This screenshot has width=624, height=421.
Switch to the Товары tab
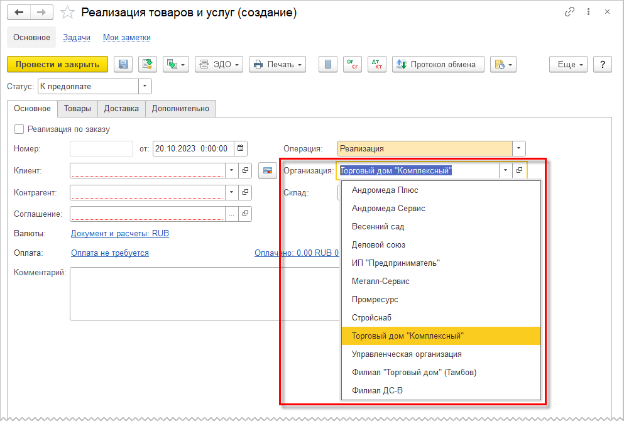click(77, 109)
